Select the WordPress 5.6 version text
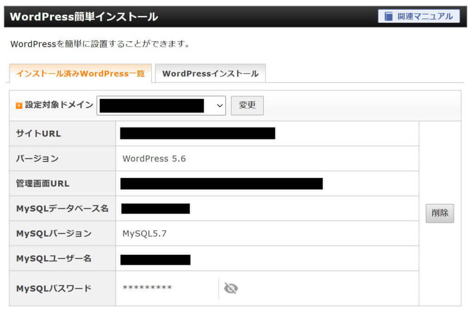 click(x=154, y=159)
